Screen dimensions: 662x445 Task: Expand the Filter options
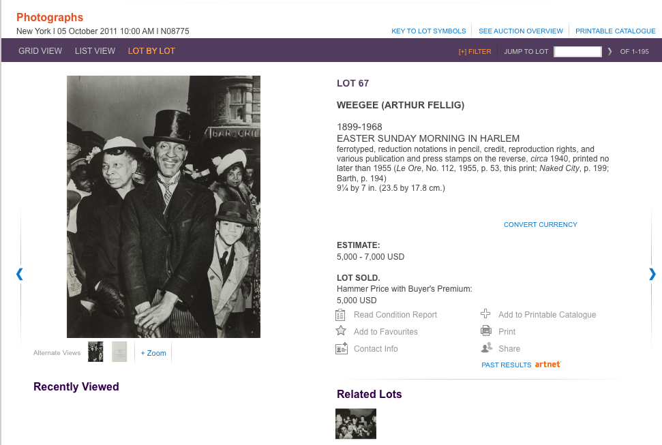click(x=475, y=51)
